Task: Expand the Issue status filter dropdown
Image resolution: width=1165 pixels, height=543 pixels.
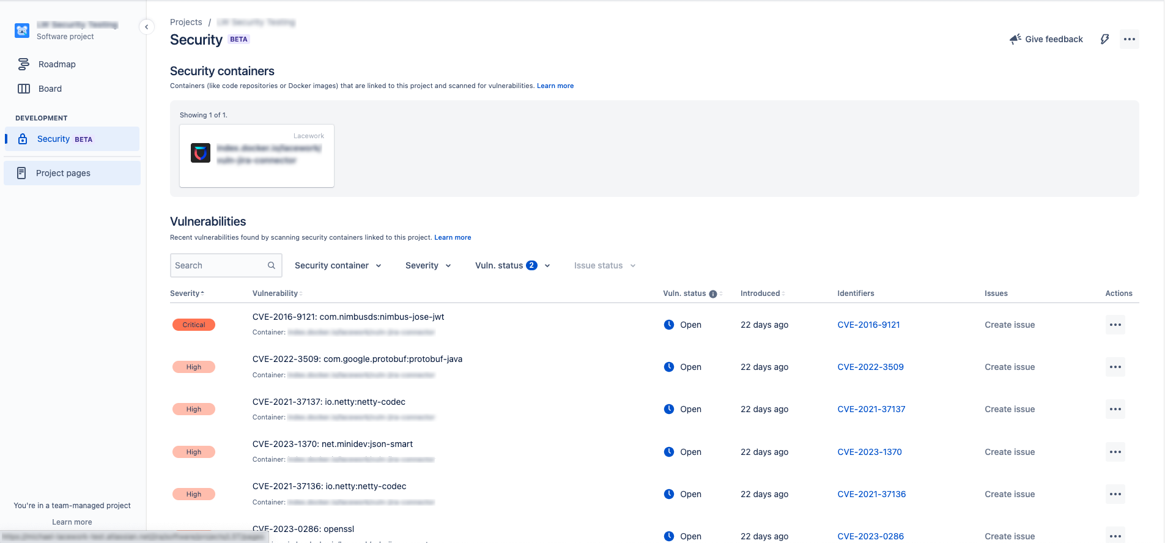Action: 605,265
